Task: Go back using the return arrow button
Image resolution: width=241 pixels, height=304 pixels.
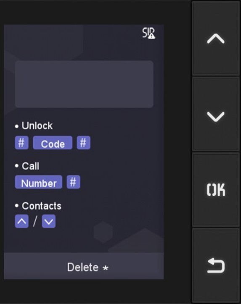Action: [x=216, y=265]
